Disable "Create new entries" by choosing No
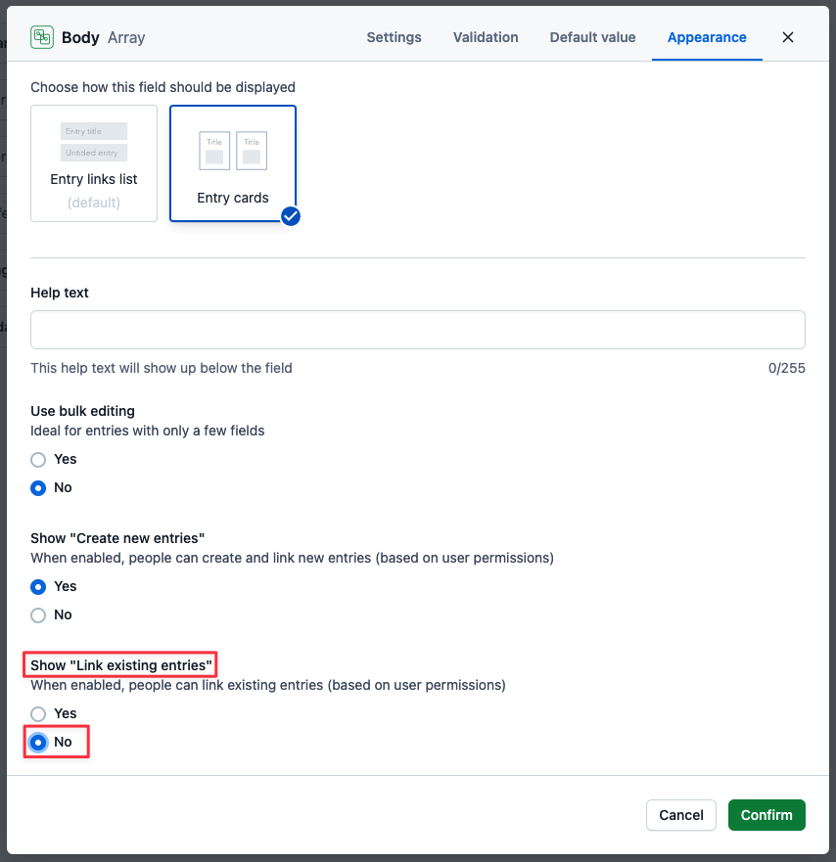 [39, 614]
